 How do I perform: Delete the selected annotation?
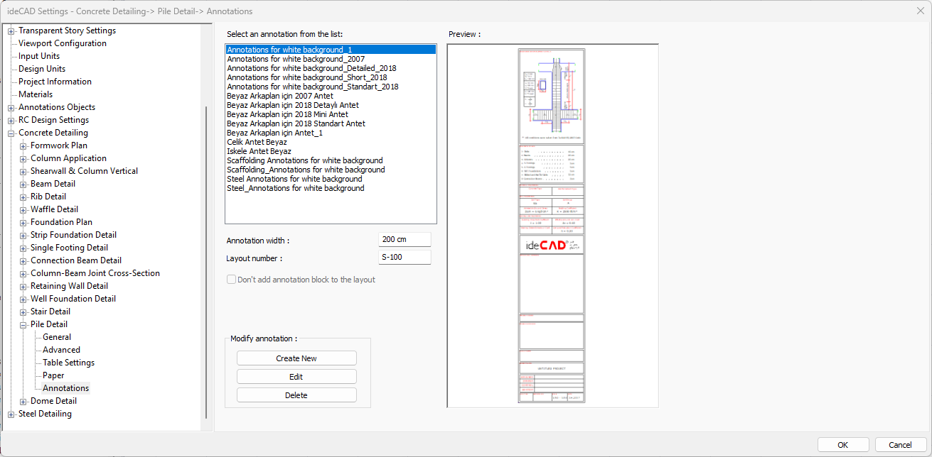point(296,395)
